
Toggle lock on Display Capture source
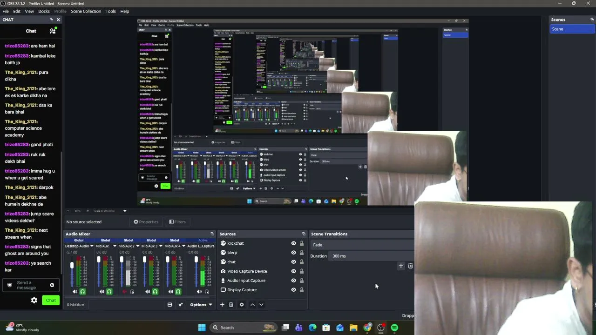pos(301,290)
